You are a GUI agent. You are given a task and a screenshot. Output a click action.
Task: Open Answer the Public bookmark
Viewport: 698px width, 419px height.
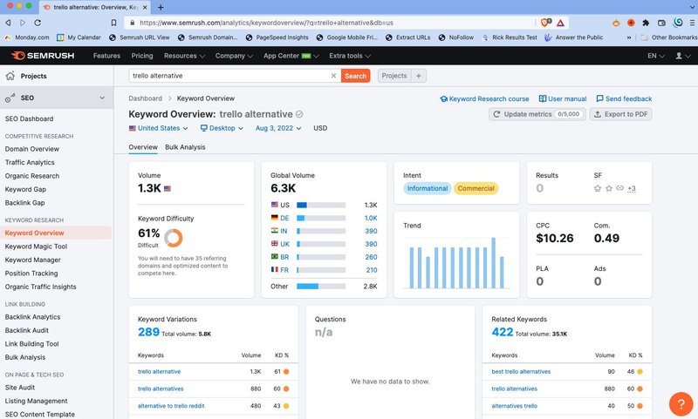pos(574,37)
